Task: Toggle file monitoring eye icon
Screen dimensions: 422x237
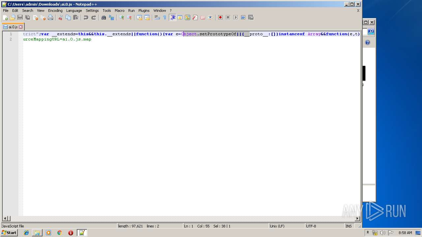Action: tap(210, 17)
